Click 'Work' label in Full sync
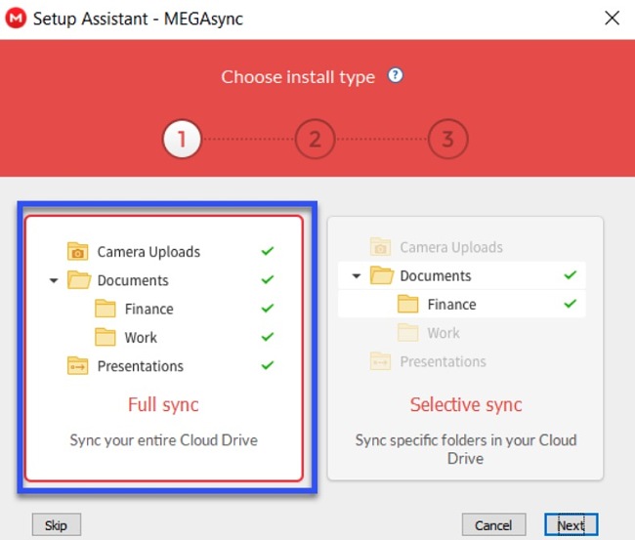The width and height of the screenshot is (635, 540). [141, 337]
